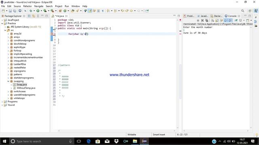The image size is (259, 145).
Task: Toggle Show Console When Standard Out Changes
Action: click(x=226, y=21)
